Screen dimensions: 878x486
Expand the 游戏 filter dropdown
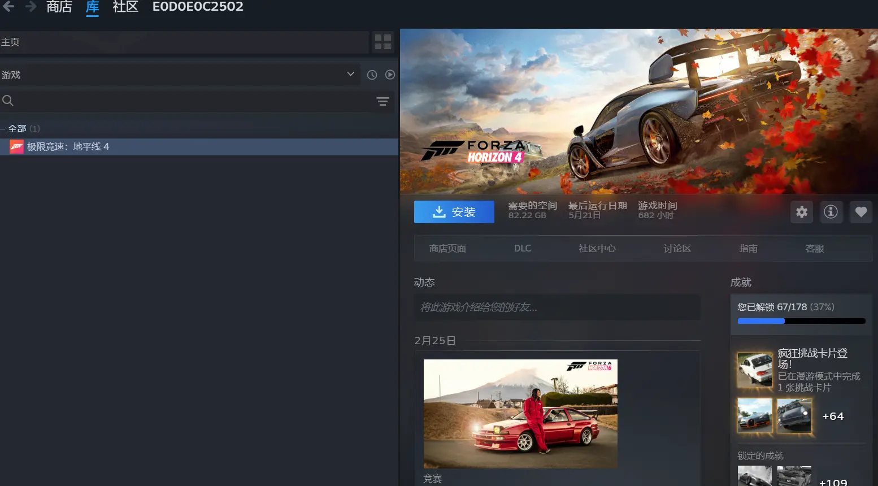tap(180, 75)
